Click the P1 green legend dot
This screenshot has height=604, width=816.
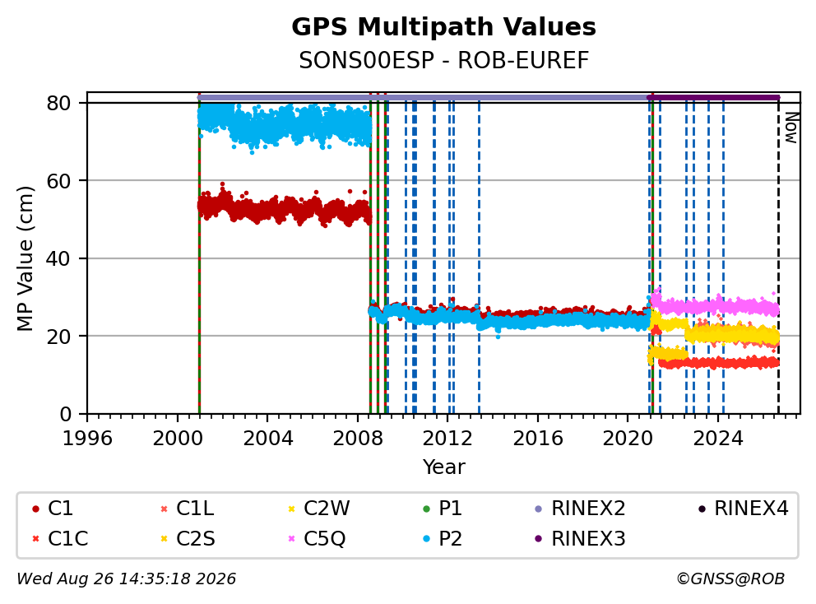point(427,509)
